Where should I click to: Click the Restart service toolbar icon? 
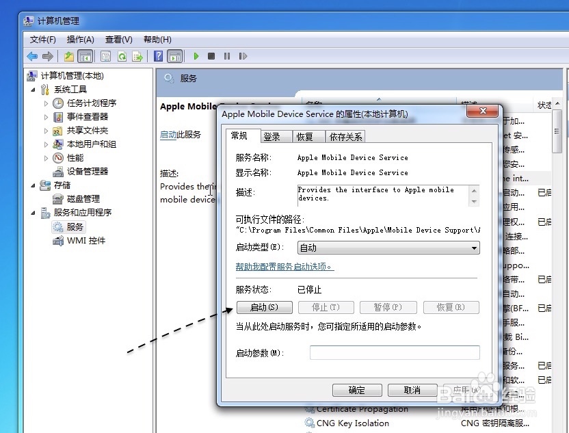(243, 55)
